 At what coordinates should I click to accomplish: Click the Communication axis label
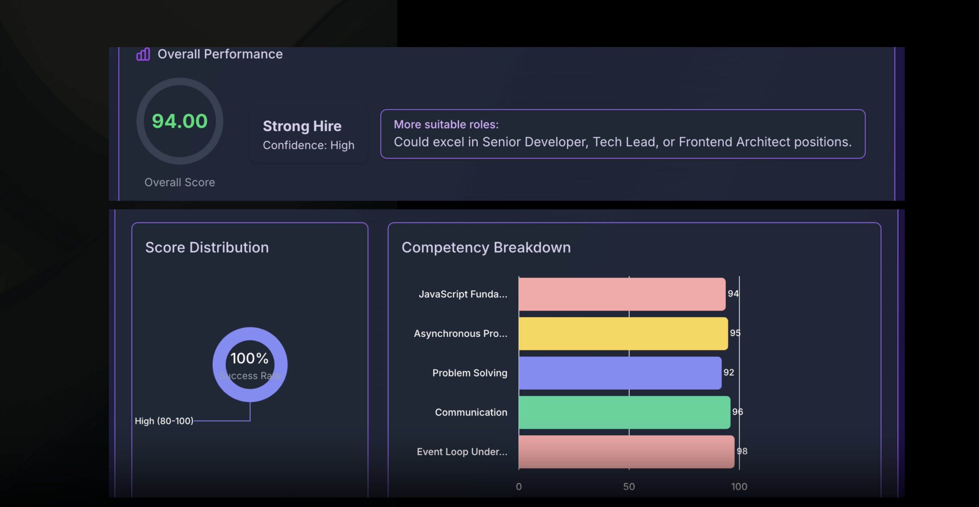point(471,413)
